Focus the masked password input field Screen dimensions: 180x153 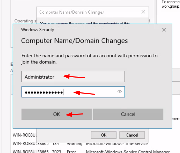(x=73, y=92)
